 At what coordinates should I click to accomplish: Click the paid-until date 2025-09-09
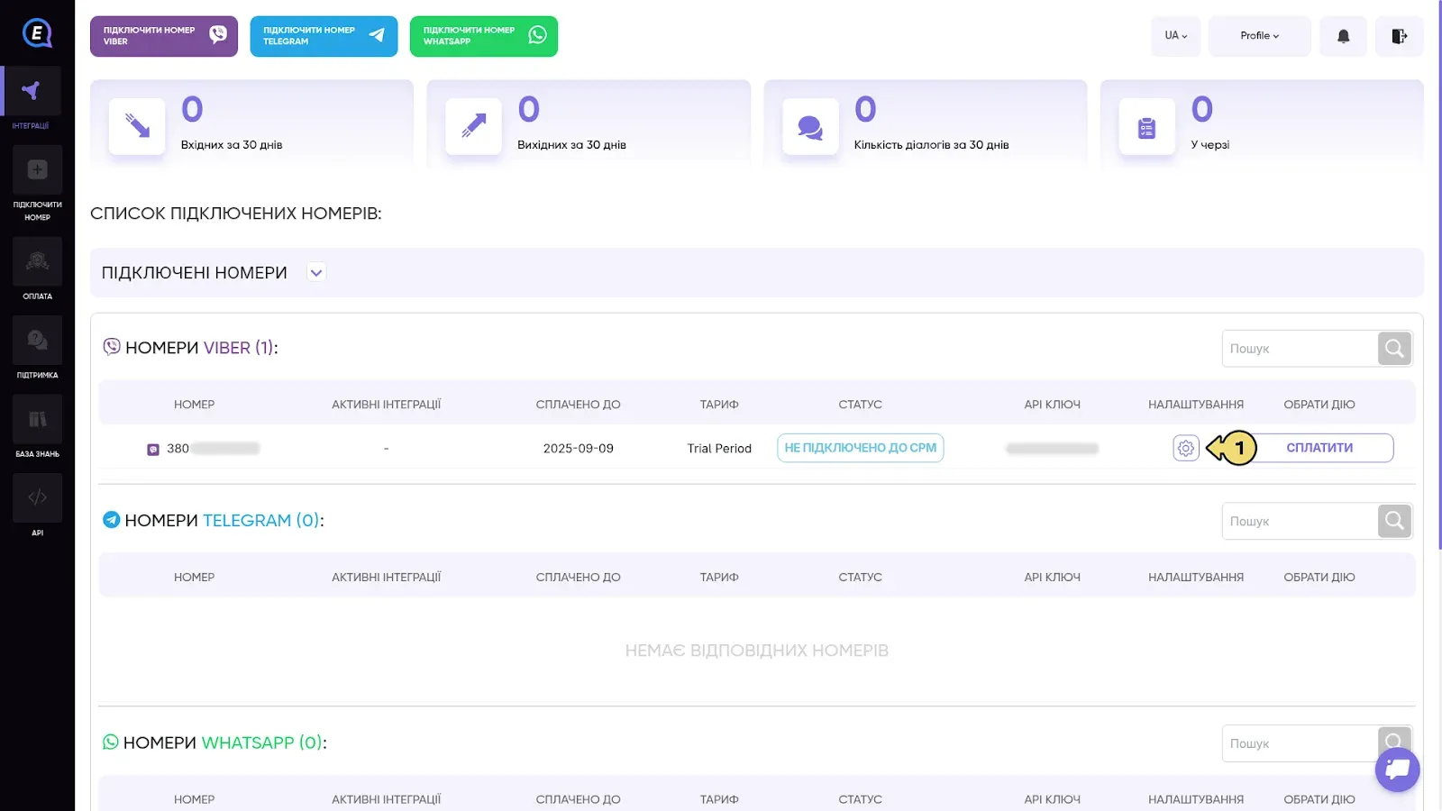tap(579, 449)
